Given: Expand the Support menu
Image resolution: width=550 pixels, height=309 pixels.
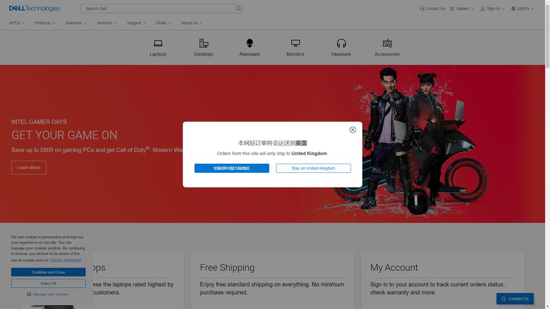Looking at the screenshot, I should pyautogui.click(x=136, y=23).
